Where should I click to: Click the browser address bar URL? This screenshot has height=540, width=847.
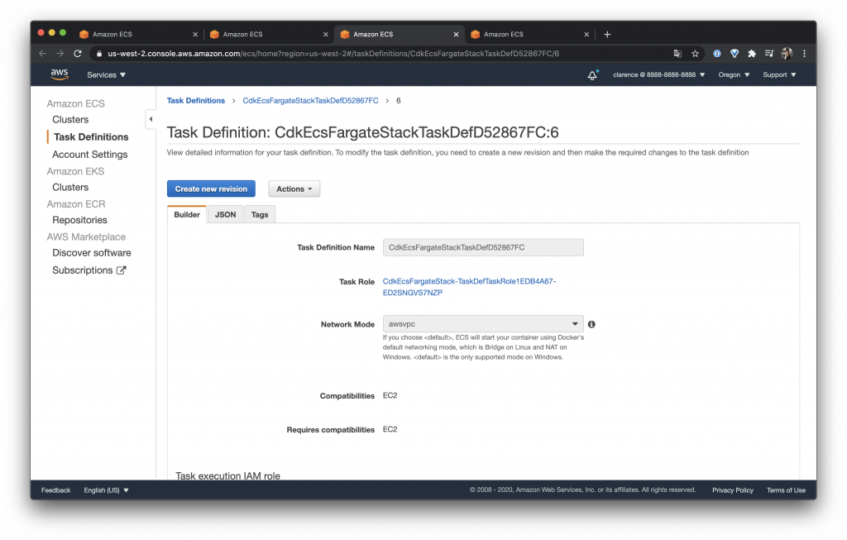point(333,54)
